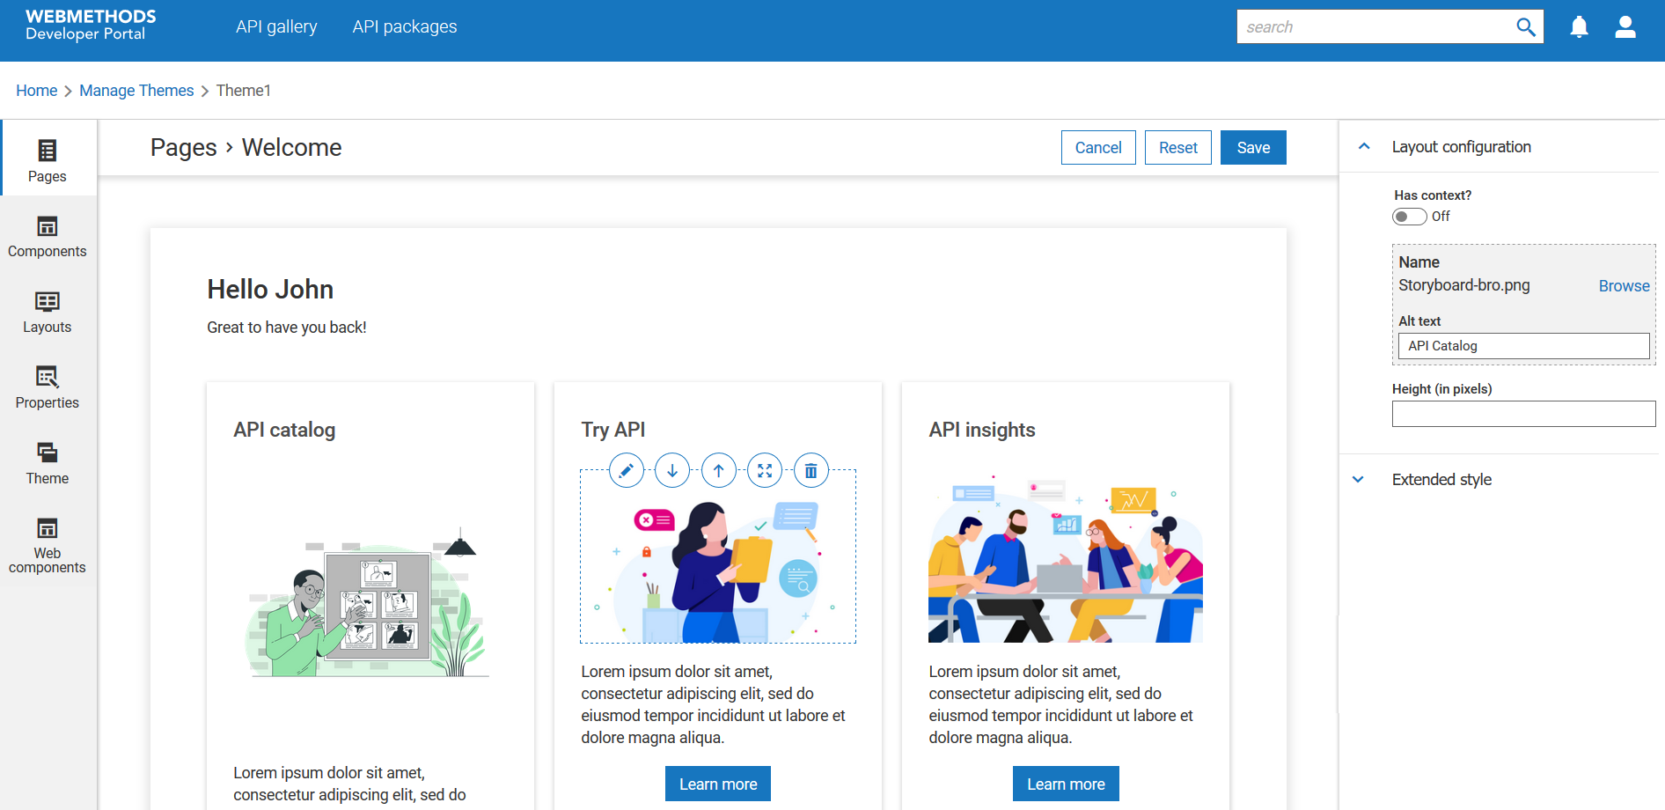
Task: Open API packages in top navigation
Action: pos(405,26)
